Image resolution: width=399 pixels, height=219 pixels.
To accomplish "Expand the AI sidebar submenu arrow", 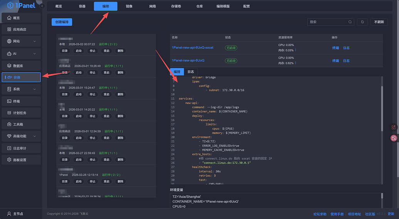I will click(x=35, y=54).
